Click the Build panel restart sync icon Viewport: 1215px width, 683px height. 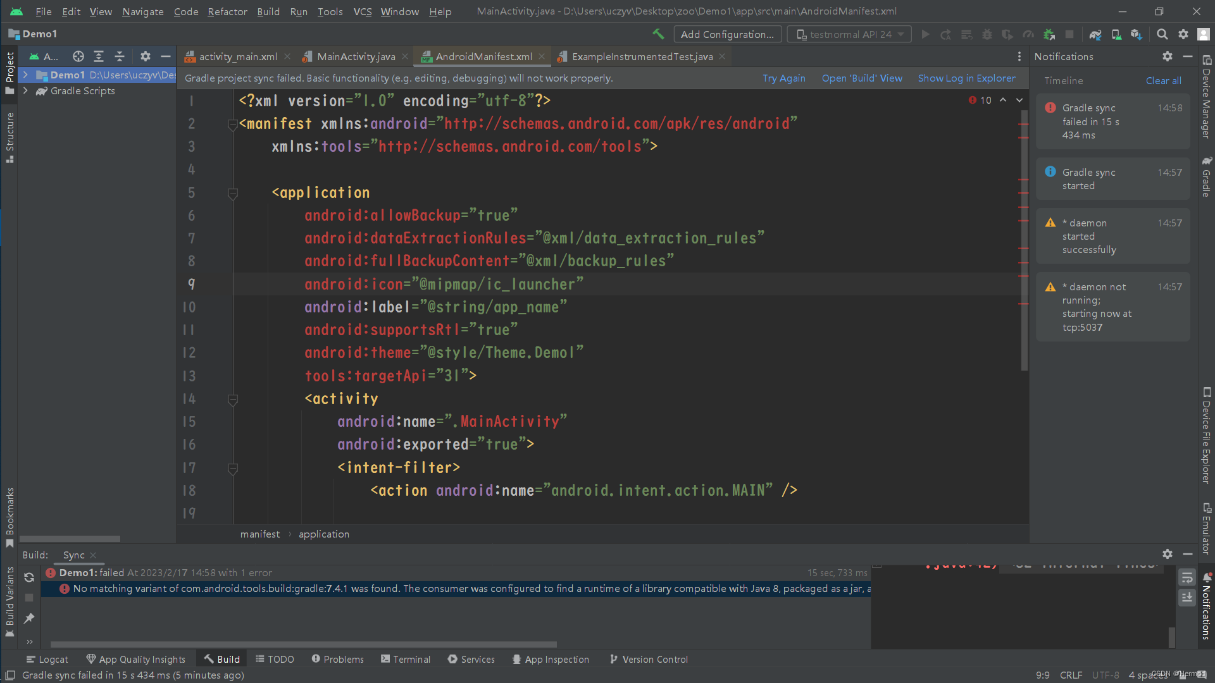pyautogui.click(x=29, y=577)
